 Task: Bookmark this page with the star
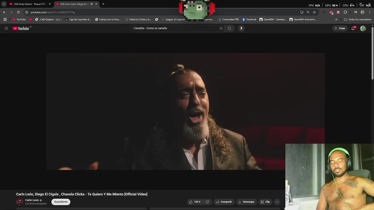[314, 12]
